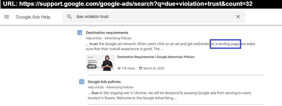Viewport: 282px width, 106px height.
Task: Click the document icon beside Google Ads policies
Action: [82, 82]
